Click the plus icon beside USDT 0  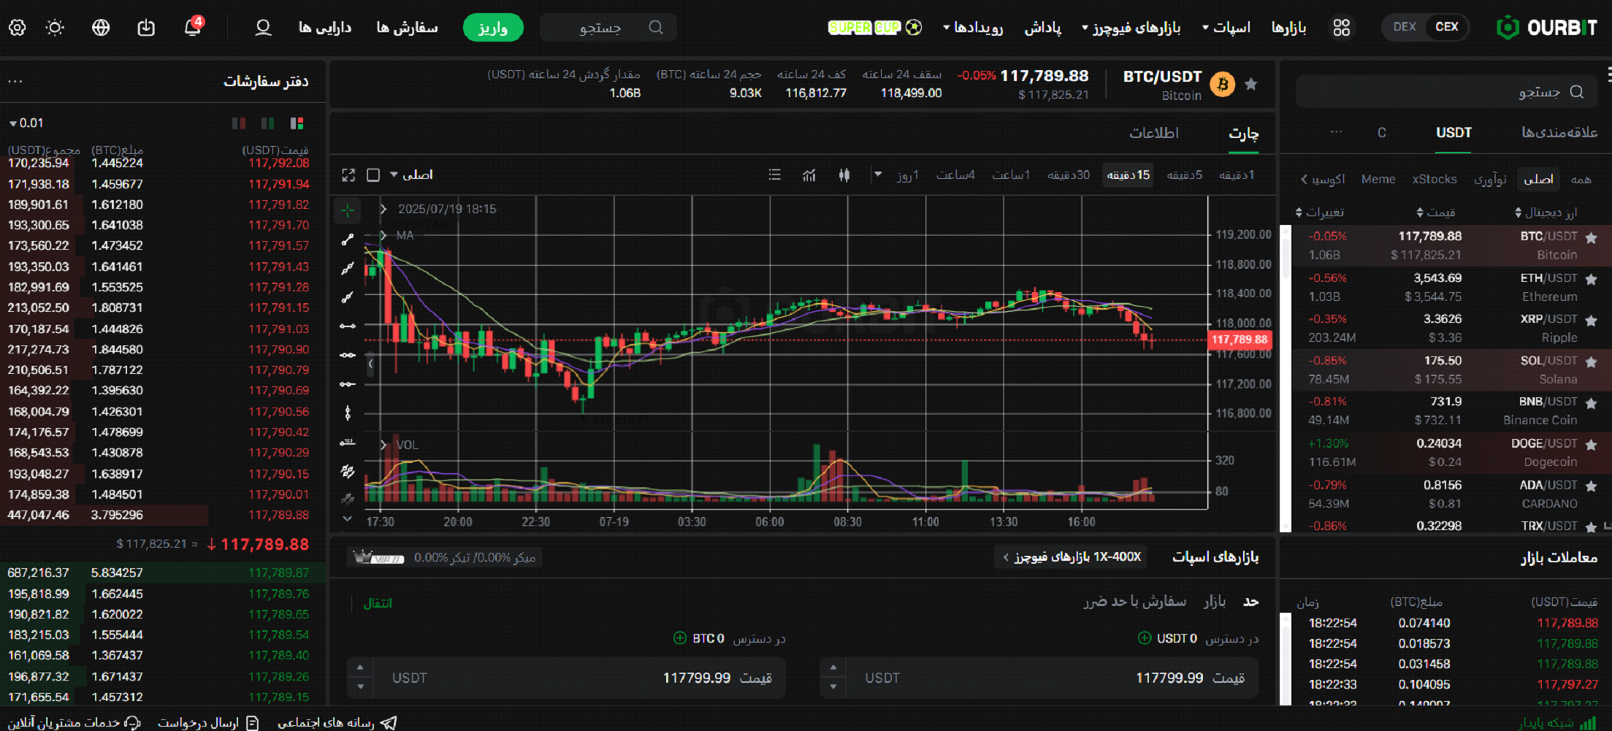(x=1145, y=638)
